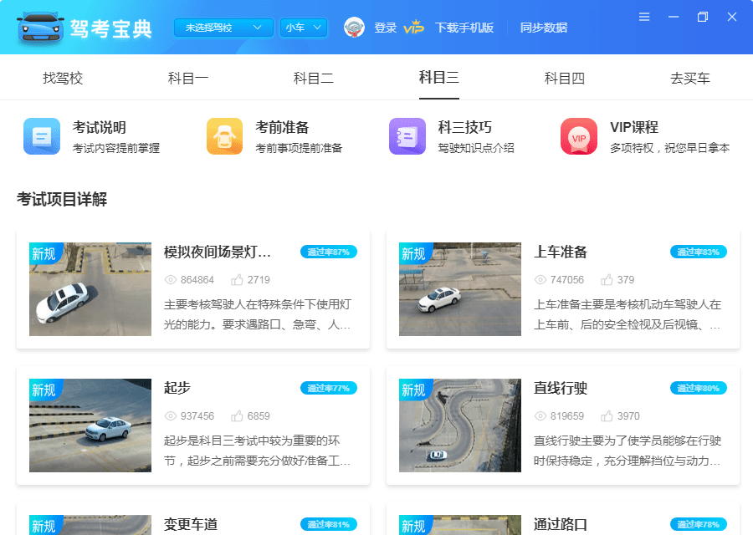Click the 考试项目详解 section heading

(x=62, y=199)
